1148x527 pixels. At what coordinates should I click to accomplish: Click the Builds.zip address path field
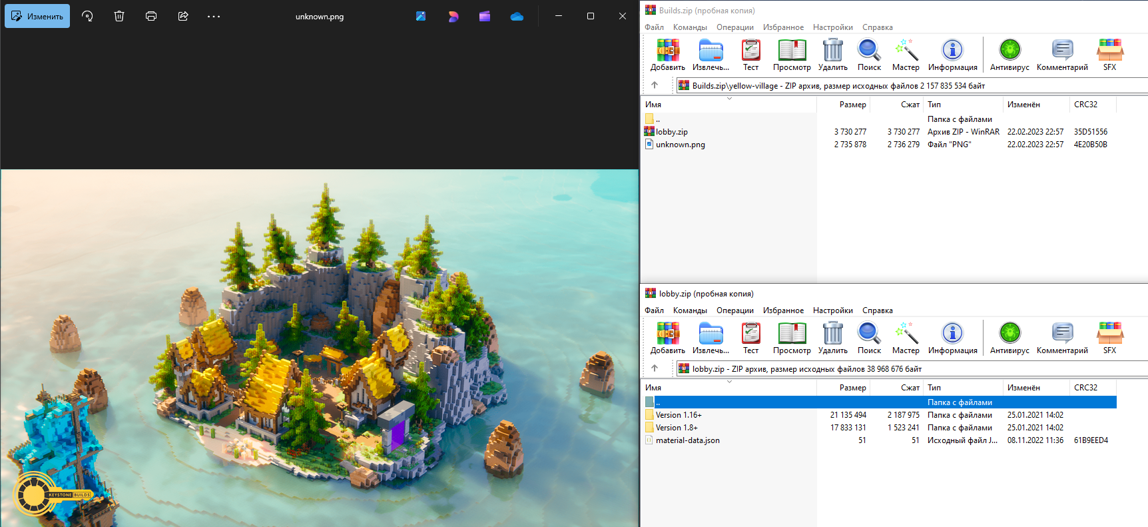tap(912, 85)
